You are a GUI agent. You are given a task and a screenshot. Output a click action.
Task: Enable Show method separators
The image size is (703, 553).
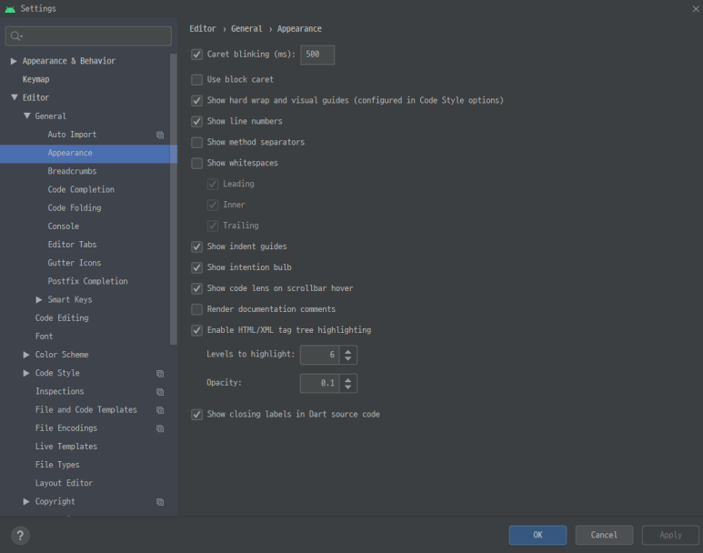click(196, 143)
